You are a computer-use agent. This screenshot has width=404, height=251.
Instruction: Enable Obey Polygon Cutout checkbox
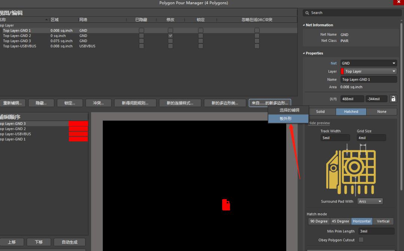pyautogui.click(x=361, y=240)
